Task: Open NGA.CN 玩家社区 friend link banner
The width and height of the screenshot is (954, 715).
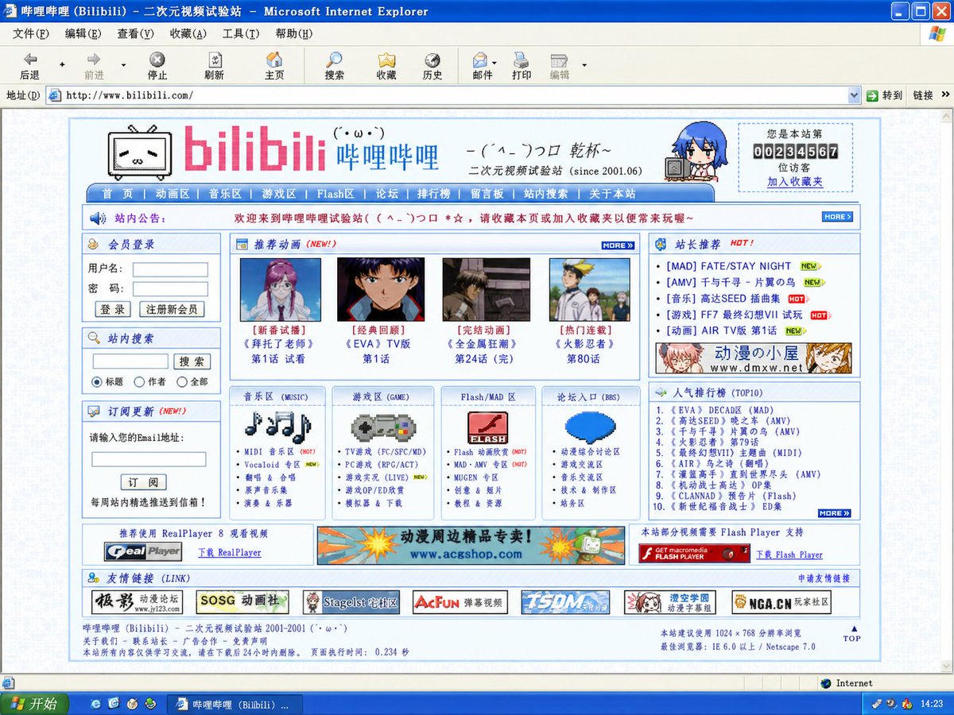Action: click(x=781, y=602)
